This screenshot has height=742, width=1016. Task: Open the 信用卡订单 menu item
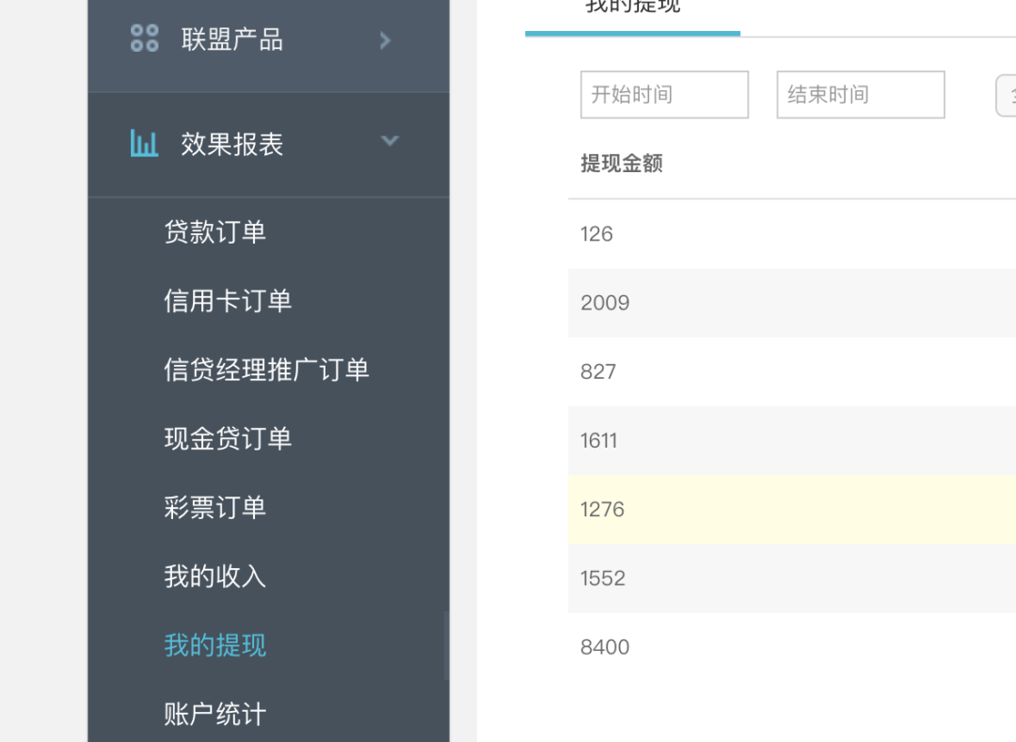coord(228,301)
